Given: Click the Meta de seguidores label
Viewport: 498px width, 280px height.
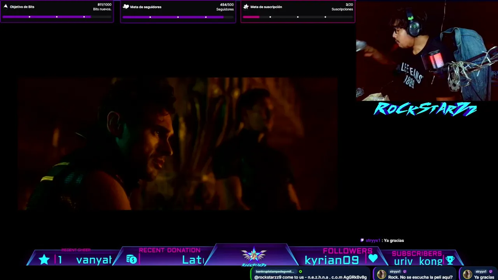Looking at the screenshot, I should click(146, 7).
